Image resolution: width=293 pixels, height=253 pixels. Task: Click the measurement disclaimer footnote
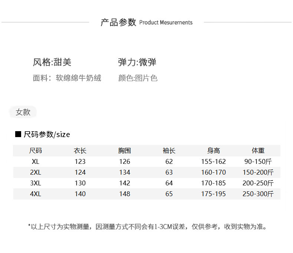coord(147,227)
